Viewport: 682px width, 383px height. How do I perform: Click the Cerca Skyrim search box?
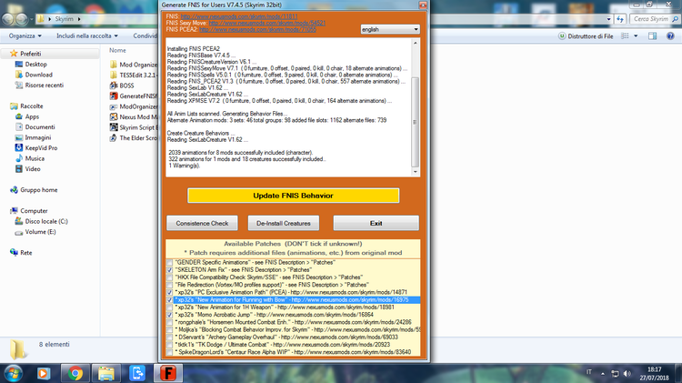point(654,19)
